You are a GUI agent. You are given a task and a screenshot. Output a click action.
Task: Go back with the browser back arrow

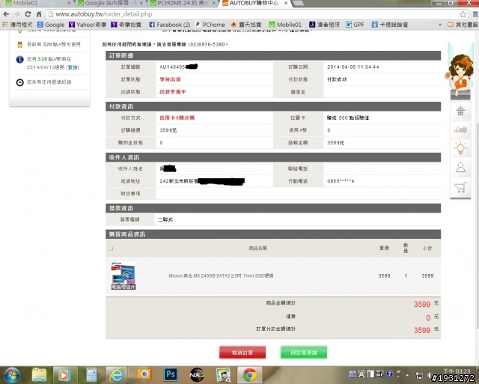pos(6,14)
